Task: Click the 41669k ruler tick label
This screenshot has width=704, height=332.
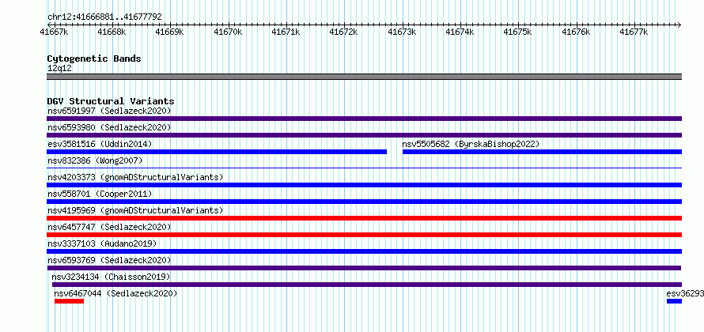Action: click(170, 32)
